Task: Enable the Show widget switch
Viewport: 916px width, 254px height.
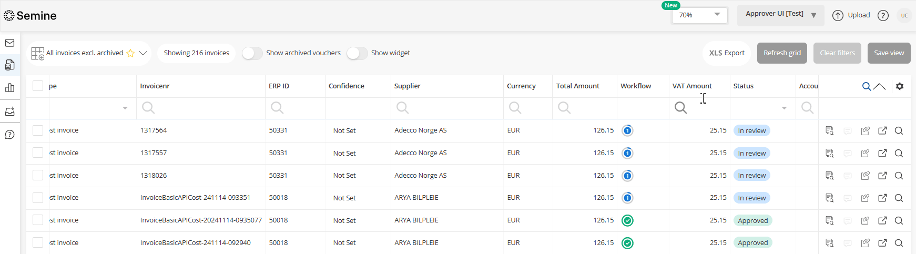Action: 357,53
